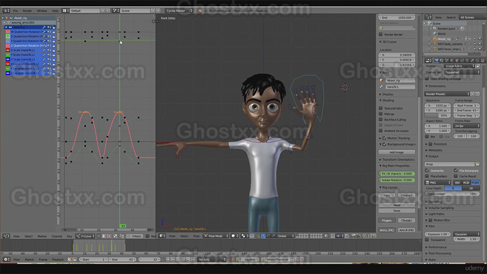Open the File menu
Image resolution: width=487 pixels, height=274 pixels.
[15, 11]
